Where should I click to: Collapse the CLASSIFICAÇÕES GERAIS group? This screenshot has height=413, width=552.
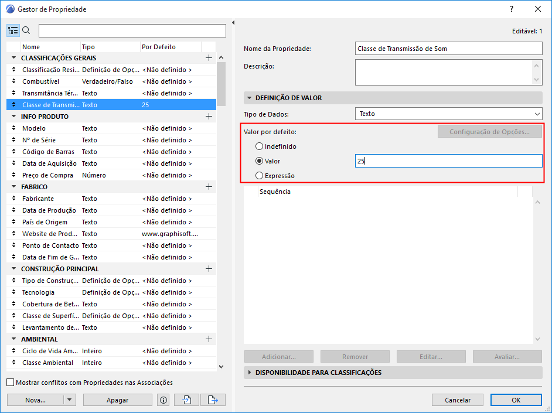pos(13,57)
